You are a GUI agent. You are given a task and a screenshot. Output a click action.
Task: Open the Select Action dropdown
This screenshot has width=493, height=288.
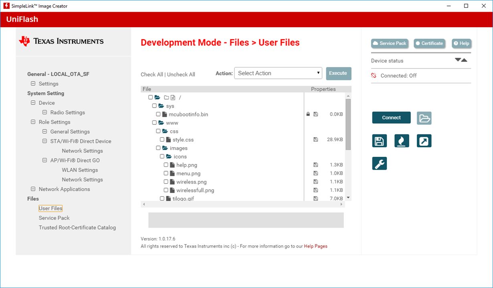tap(278, 73)
